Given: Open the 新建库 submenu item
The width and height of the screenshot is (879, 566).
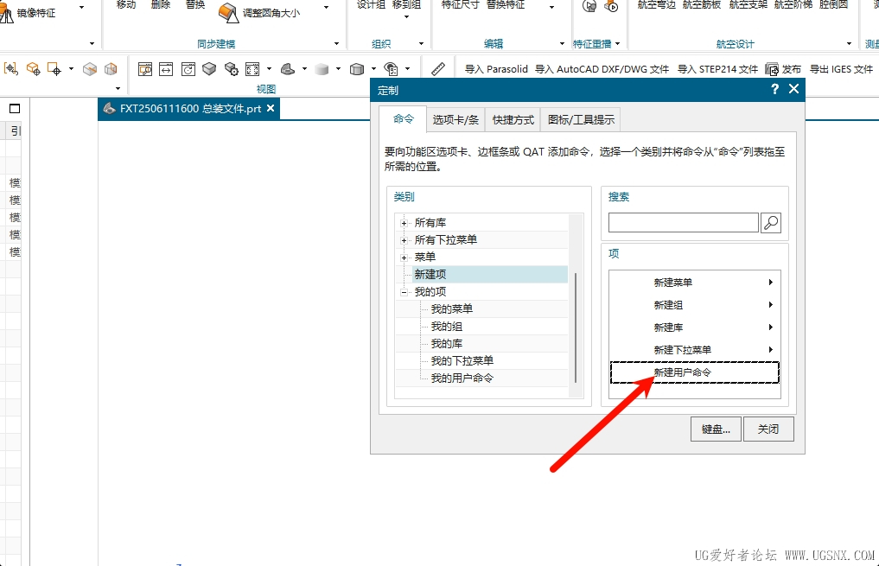Looking at the screenshot, I should (695, 328).
